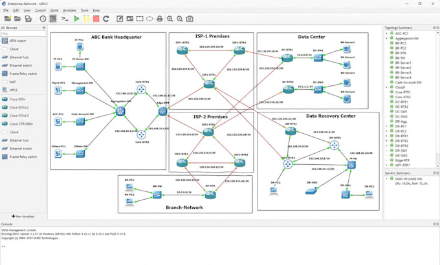Close the All devices panel

point(44,28)
